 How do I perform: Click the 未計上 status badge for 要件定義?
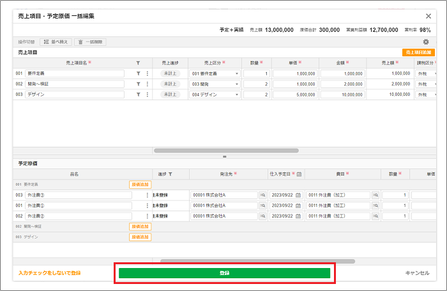(x=170, y=73)
